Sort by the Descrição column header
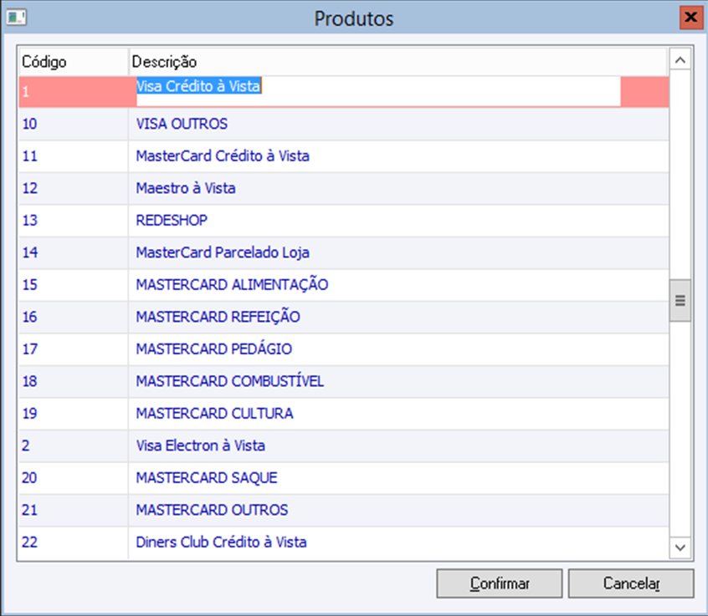Screen dimensions: 708x616 [398, 62]
